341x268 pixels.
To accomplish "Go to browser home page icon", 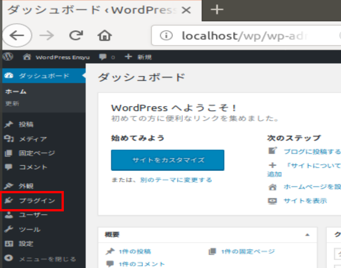I will (105, 35).
